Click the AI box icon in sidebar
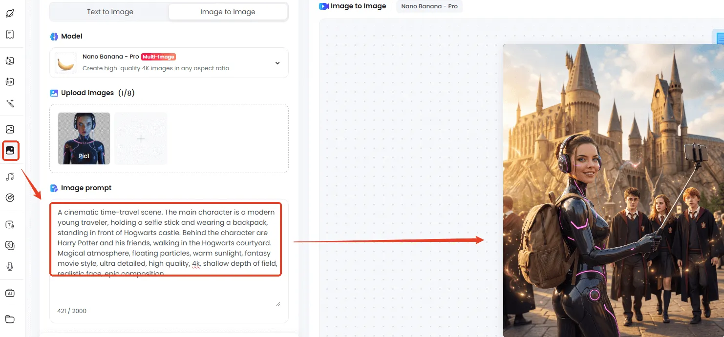This screenshot has height=337, width=724. pos(10,293)
